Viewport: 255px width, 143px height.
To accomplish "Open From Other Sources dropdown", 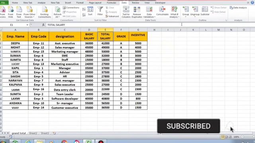I will [x=29, y=12].
